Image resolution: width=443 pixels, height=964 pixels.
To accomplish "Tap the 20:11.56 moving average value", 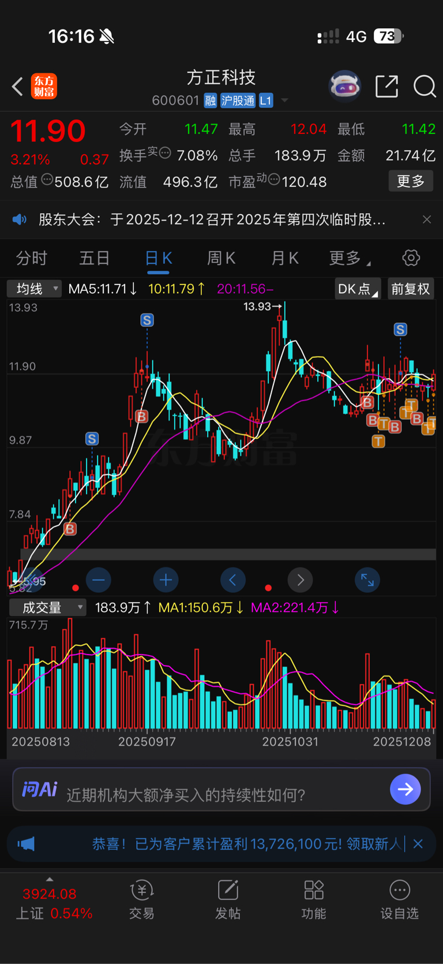I will point(245,289).
